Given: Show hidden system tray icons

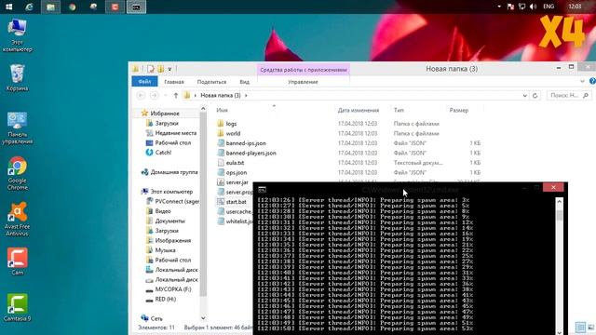Looking at the screenshot, I should pyautogui.click(x=499, y=7).
